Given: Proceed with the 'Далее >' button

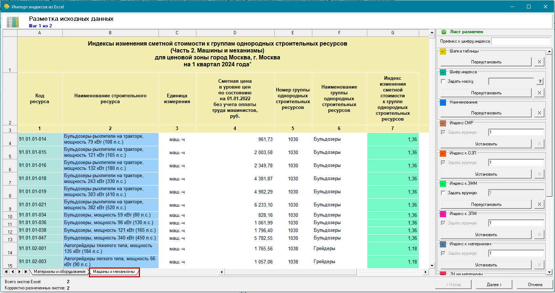Looking at the screenshot, I should point(494,285).
